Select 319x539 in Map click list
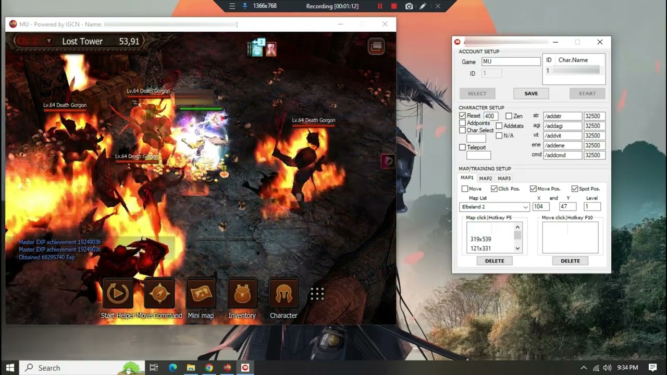The width and height of the screenshot is (667, 375). pyautogui.click(x=480, y=239)
